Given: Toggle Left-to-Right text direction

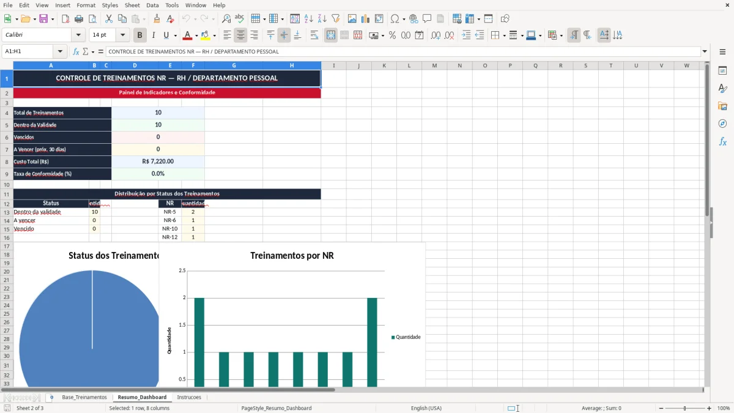Looking at the screenshot, I should click(x=574, y=35).
